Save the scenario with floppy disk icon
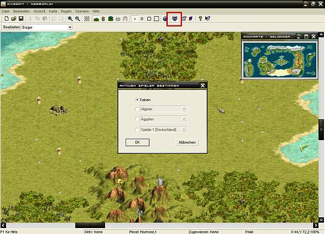325x234 pixels. (x=21, y=18)
